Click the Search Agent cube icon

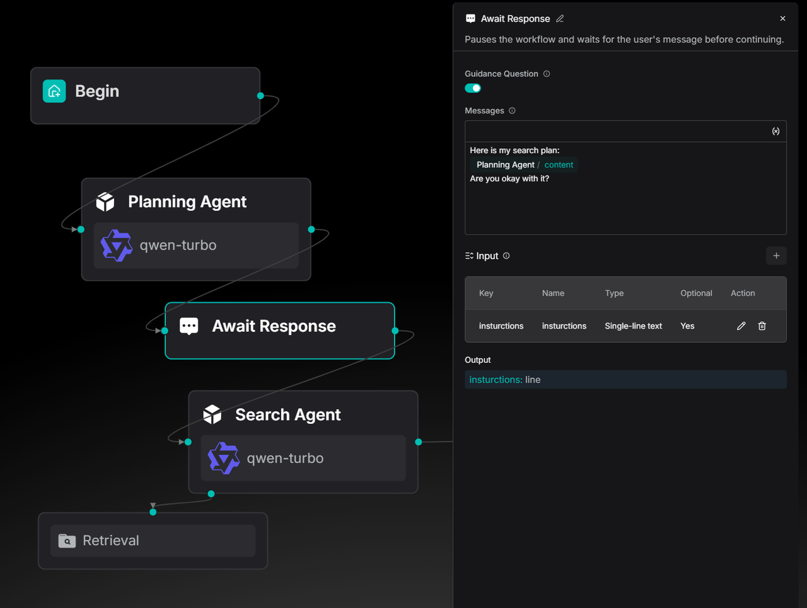(212, 414)
